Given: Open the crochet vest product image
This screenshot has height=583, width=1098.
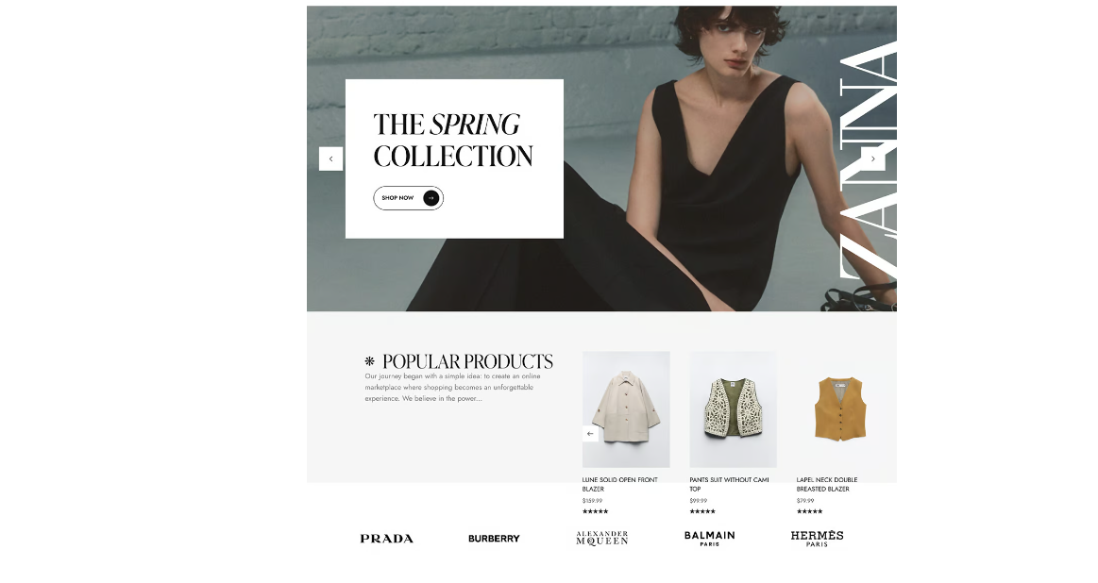Looking at the screenshot, I should pos(734,409).
